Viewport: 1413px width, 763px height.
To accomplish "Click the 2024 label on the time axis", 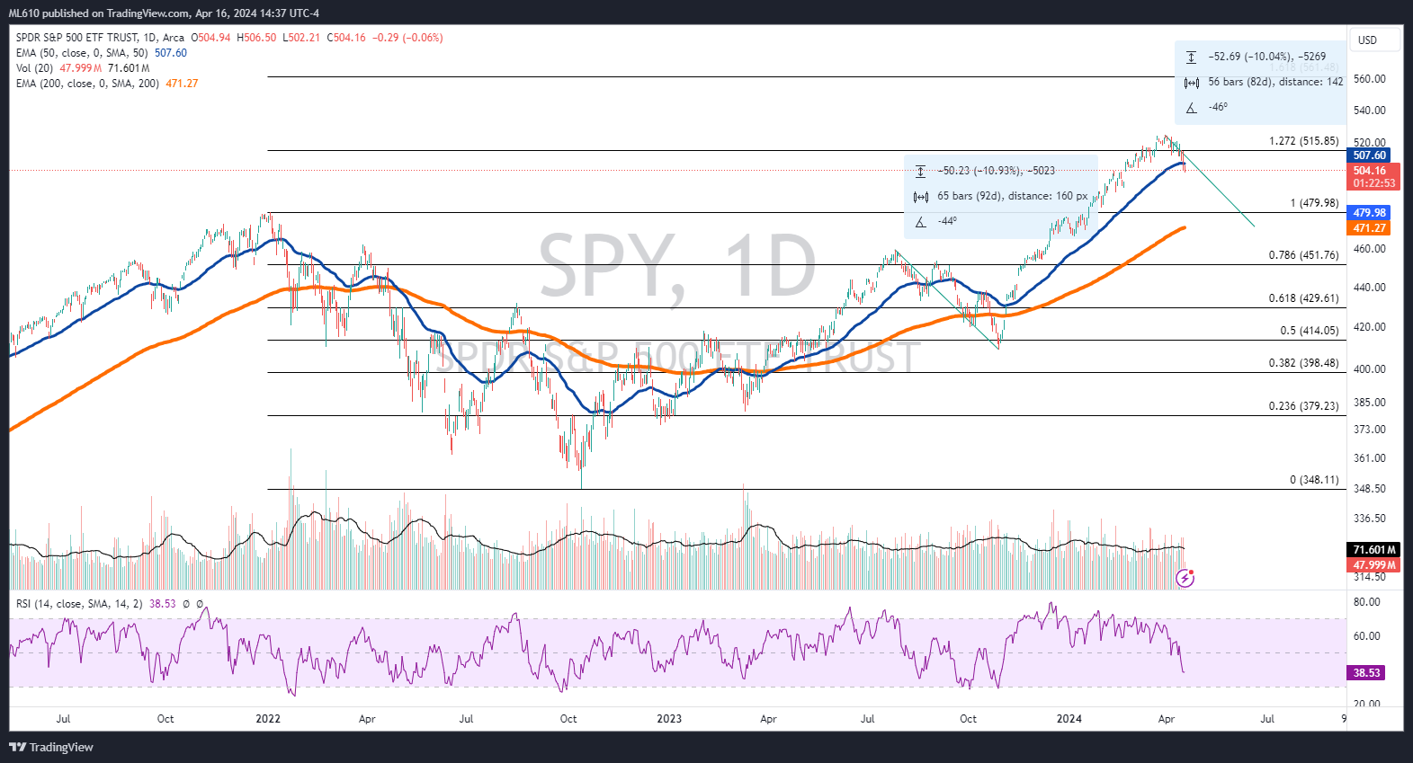I will pos(1069,719).
